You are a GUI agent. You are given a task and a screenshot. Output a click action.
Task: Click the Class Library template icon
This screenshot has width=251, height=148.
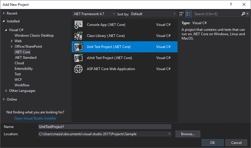(x=78, y=36)
